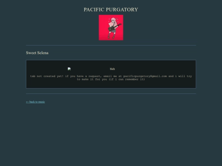Click the 'back to music' link
222x166 pixels.
pyautogui.click(x=35, y=102)
